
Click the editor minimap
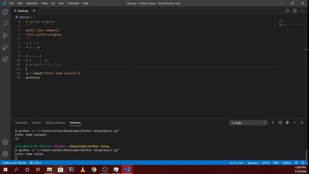point(291,23)
